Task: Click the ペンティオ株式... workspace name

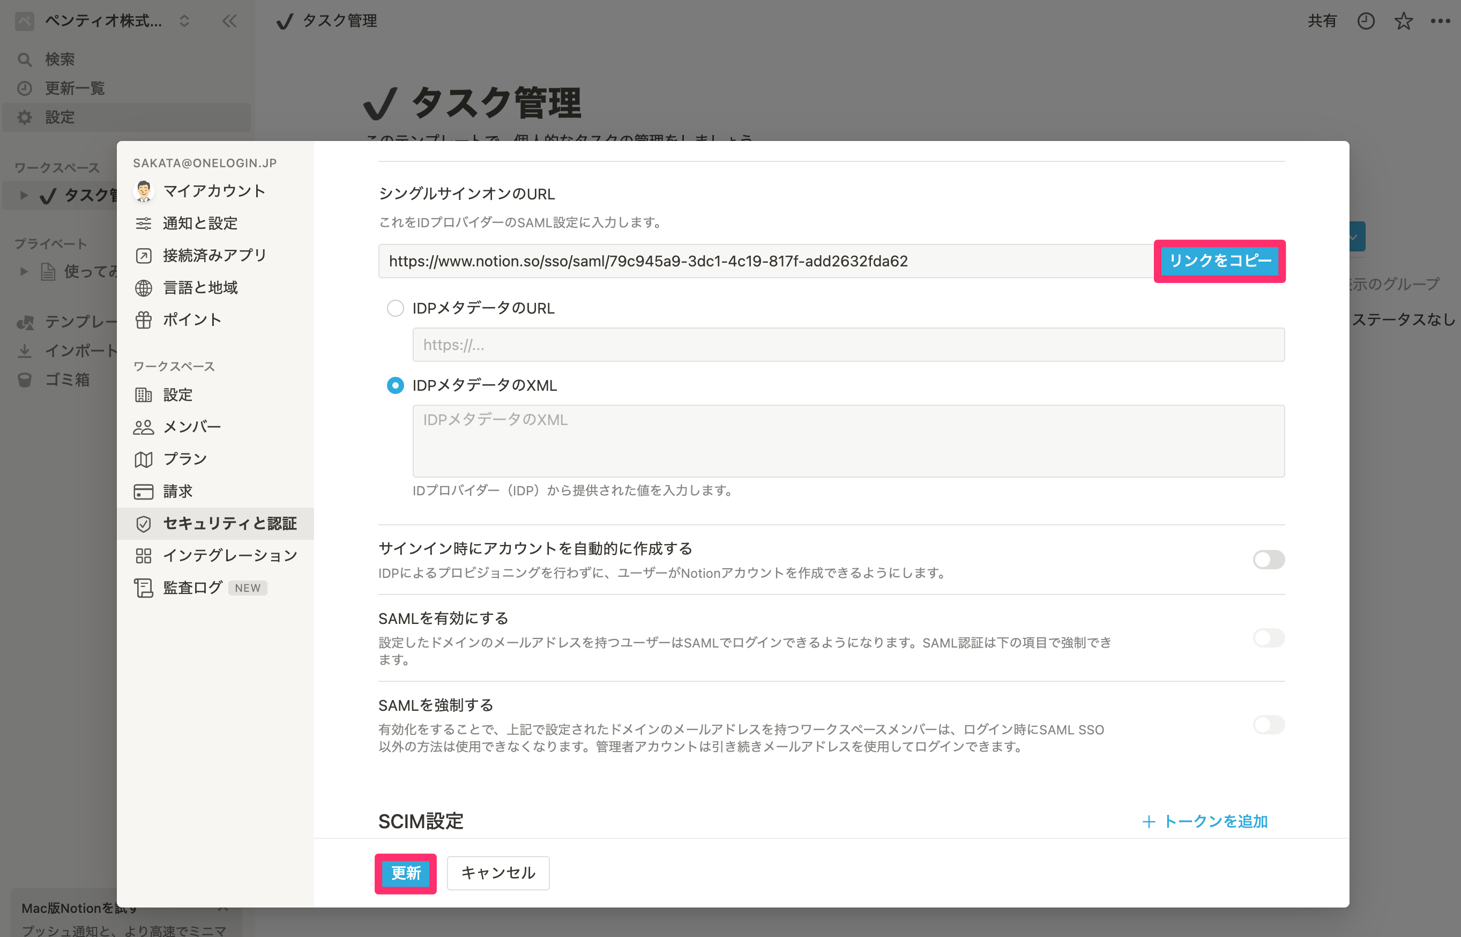Action: (x=103, y=21)
